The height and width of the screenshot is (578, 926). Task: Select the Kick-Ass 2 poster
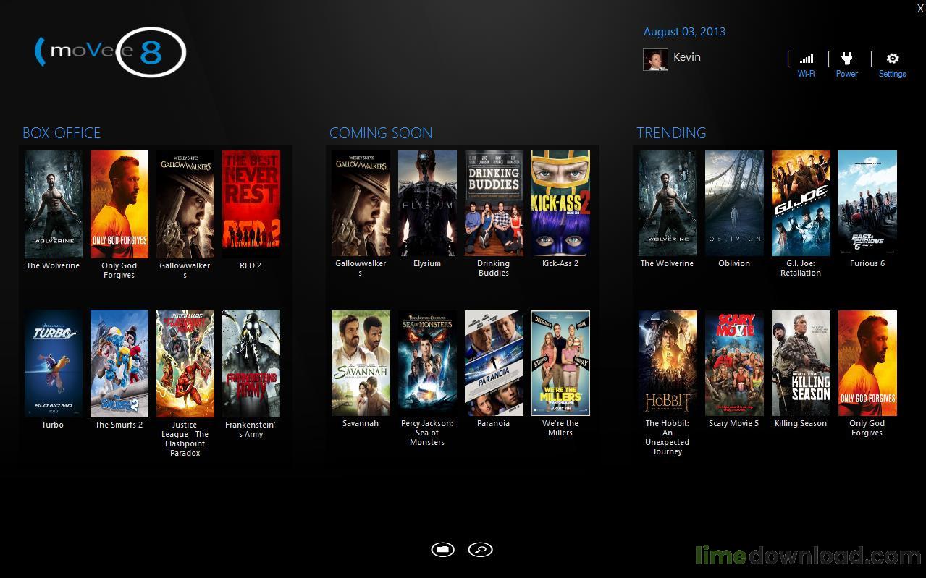point(560,203)
